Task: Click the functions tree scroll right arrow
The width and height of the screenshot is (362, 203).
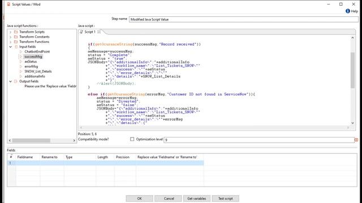Action: (x=74, y=140)
